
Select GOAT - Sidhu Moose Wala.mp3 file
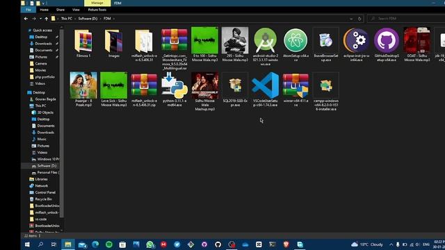tap(417, 44)
